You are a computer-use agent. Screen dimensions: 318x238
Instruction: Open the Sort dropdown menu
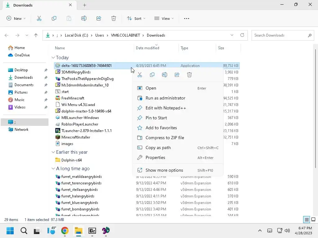136,18
